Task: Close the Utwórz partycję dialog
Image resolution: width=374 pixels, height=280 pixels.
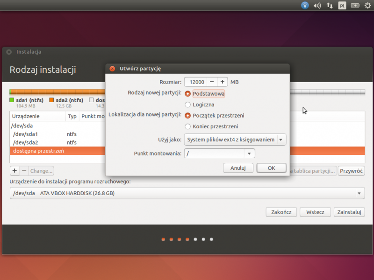Action: click(x=112, y=69)
